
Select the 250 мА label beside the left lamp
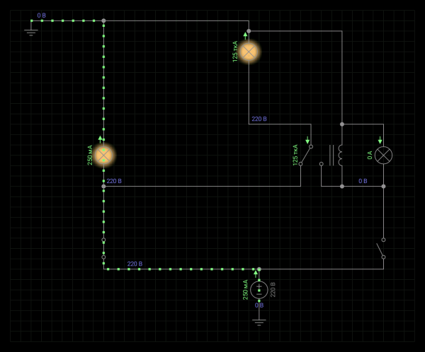pos(90,155)
